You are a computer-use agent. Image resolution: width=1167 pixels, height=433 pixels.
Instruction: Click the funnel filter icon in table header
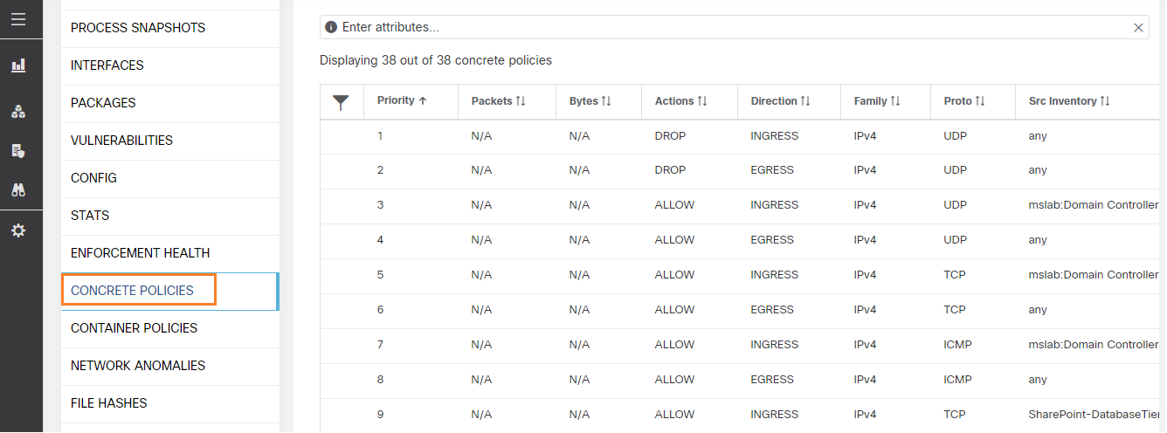342,102
